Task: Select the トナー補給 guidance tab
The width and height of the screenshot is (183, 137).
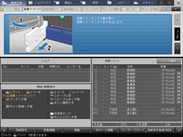Action: click(13, 9)
